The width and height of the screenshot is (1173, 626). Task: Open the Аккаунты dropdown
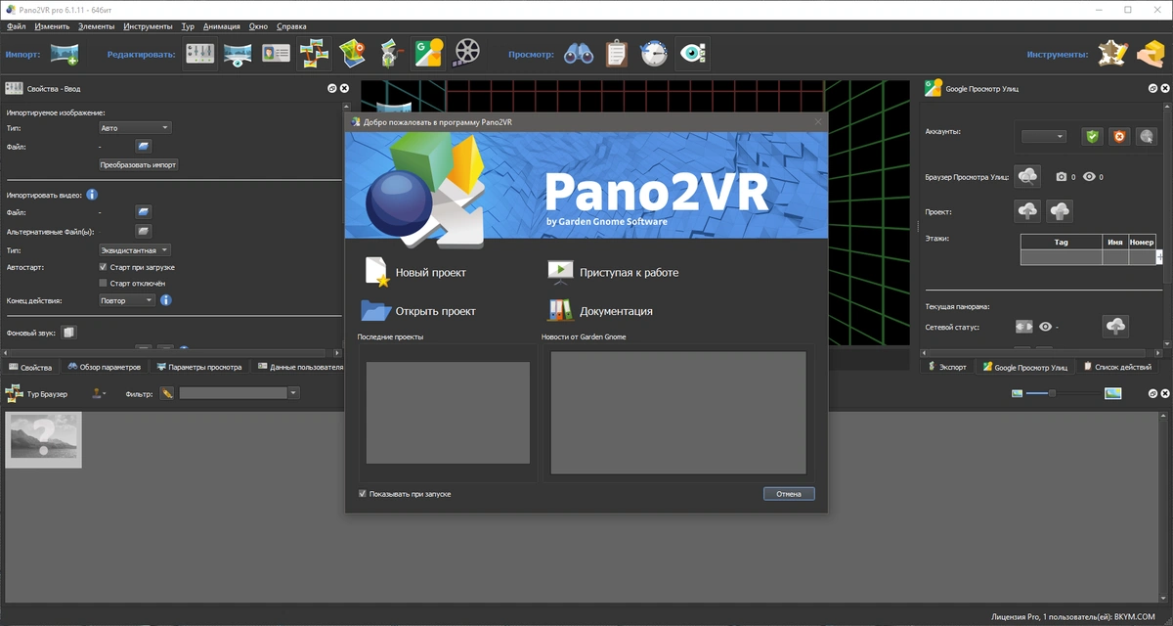(x=1044, y=137)
